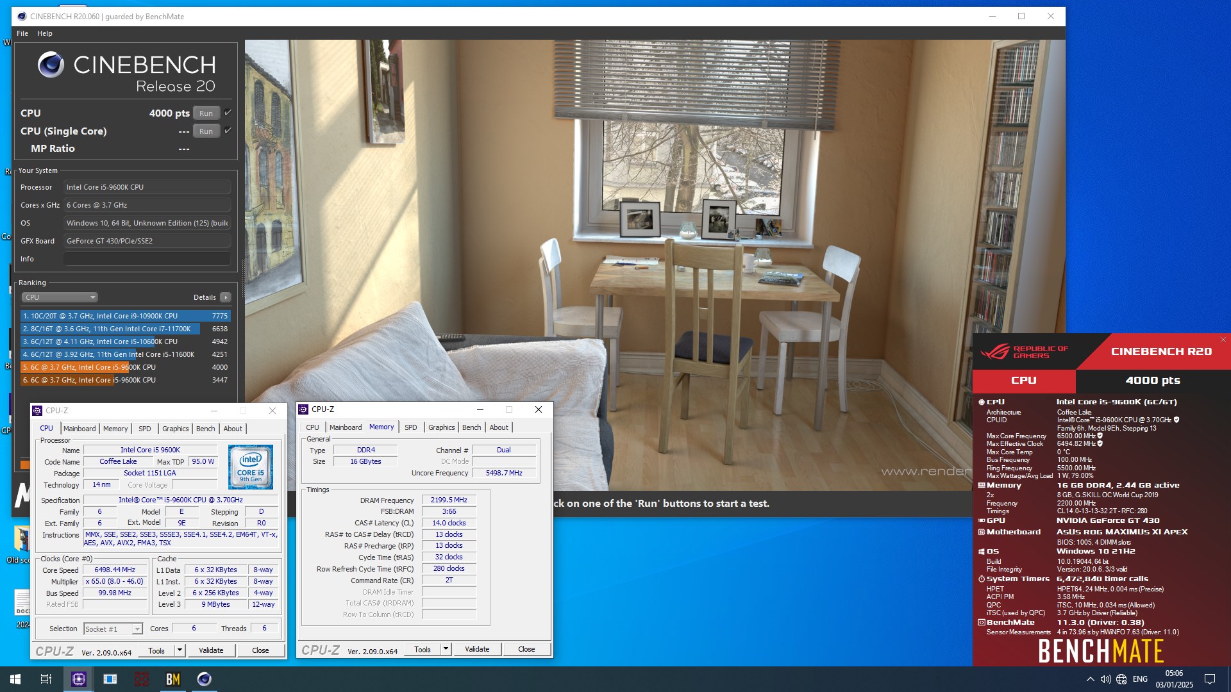Open Tools dropdown arrow in left CPU-Z
Screen dimensions: 1231x692
(x=180, y=650)
